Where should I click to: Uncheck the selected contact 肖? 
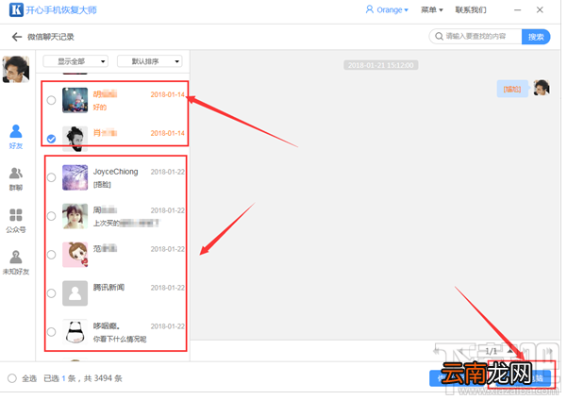click(x=51, y=139)
